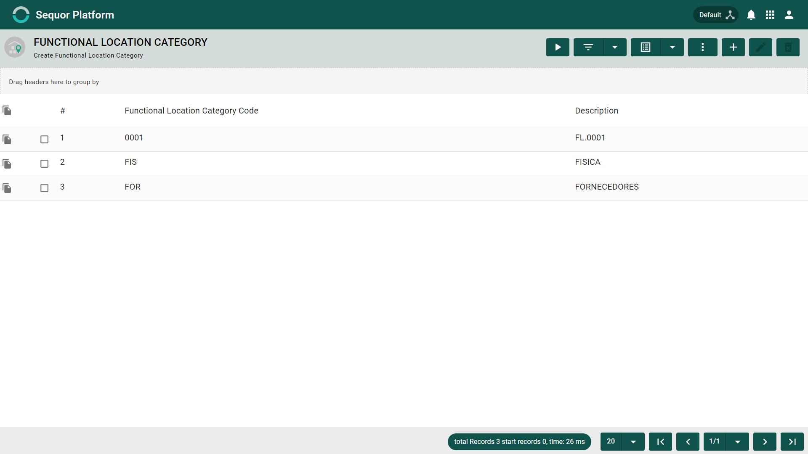
Task: Click the Functional Location Category page icon
Action: point(15,47)
